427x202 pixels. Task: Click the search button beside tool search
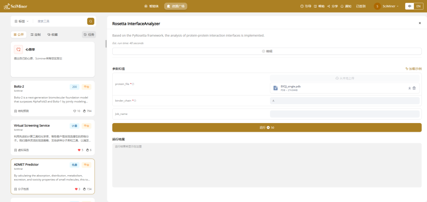point(91,21)
